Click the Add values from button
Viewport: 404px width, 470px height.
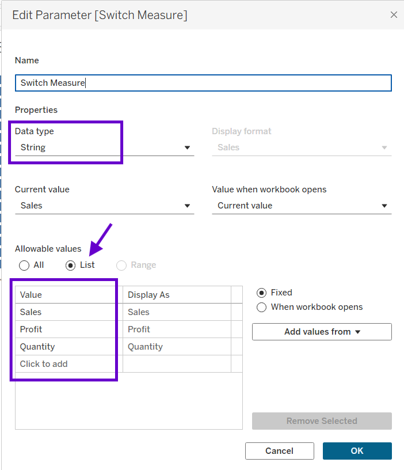point(322,332)
